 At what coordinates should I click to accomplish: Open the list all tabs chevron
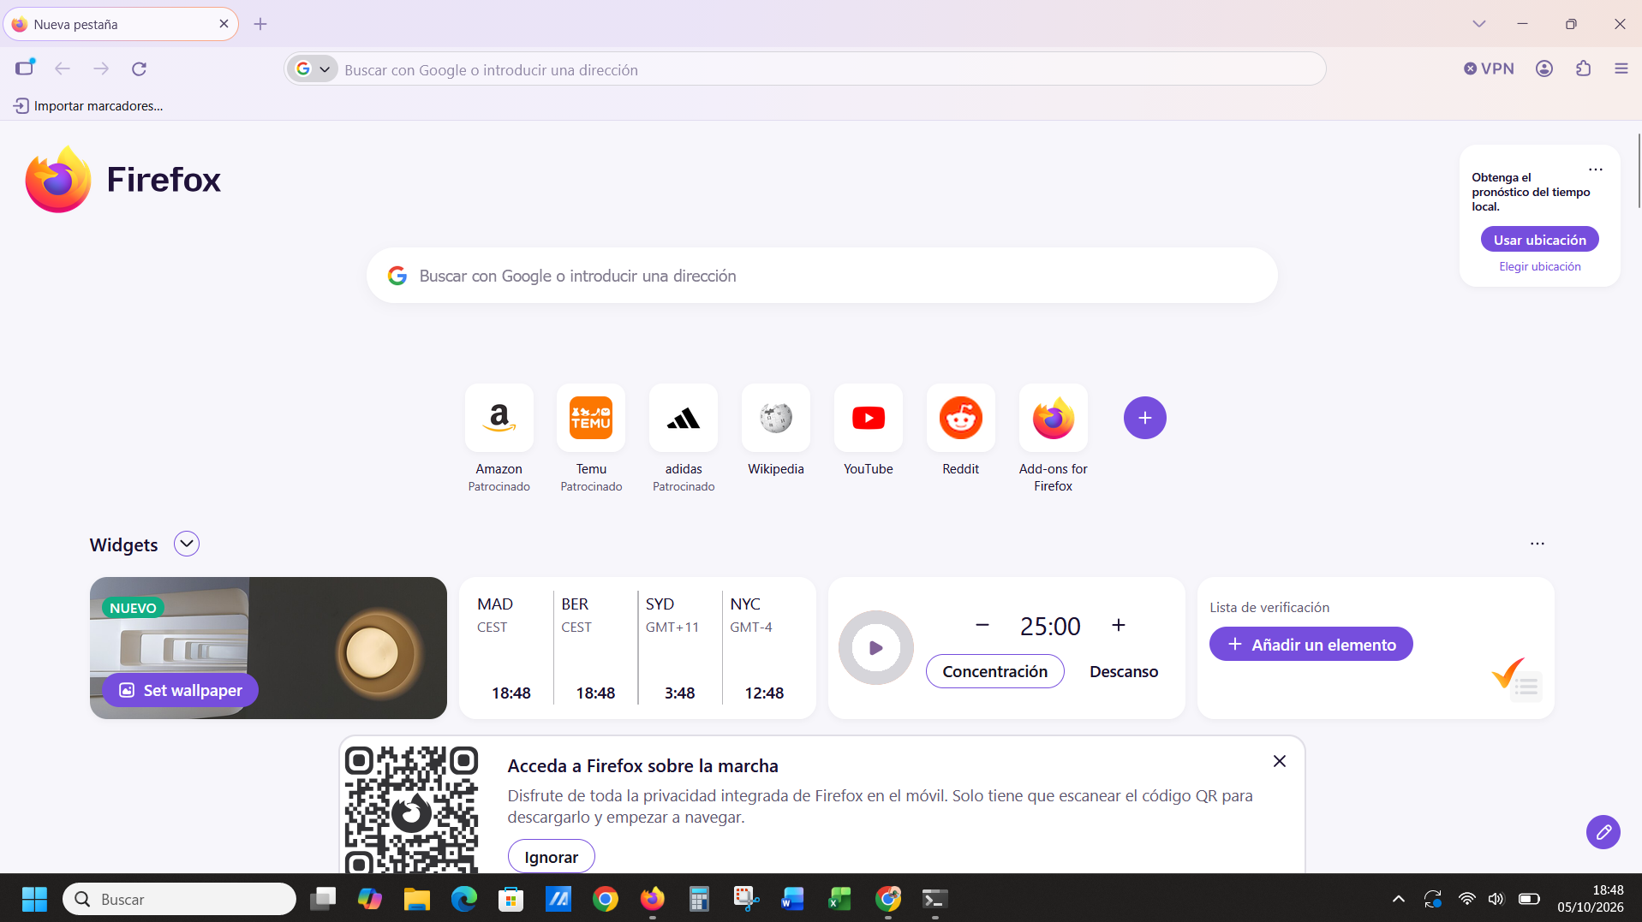(1479, 24)
